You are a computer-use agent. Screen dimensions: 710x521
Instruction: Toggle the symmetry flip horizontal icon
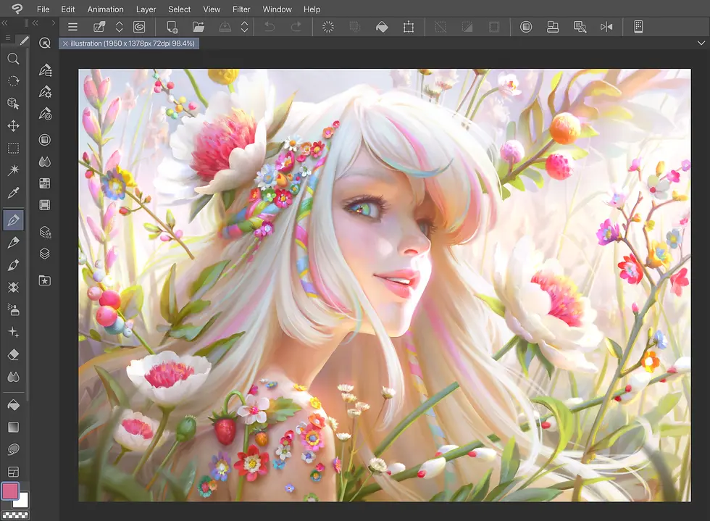[x=606, y=27]
